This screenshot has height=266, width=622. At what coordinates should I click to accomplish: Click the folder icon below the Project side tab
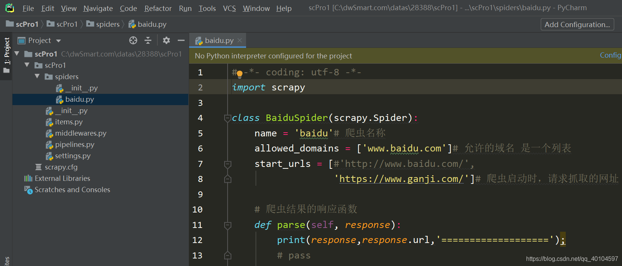(x=6, y=71)
